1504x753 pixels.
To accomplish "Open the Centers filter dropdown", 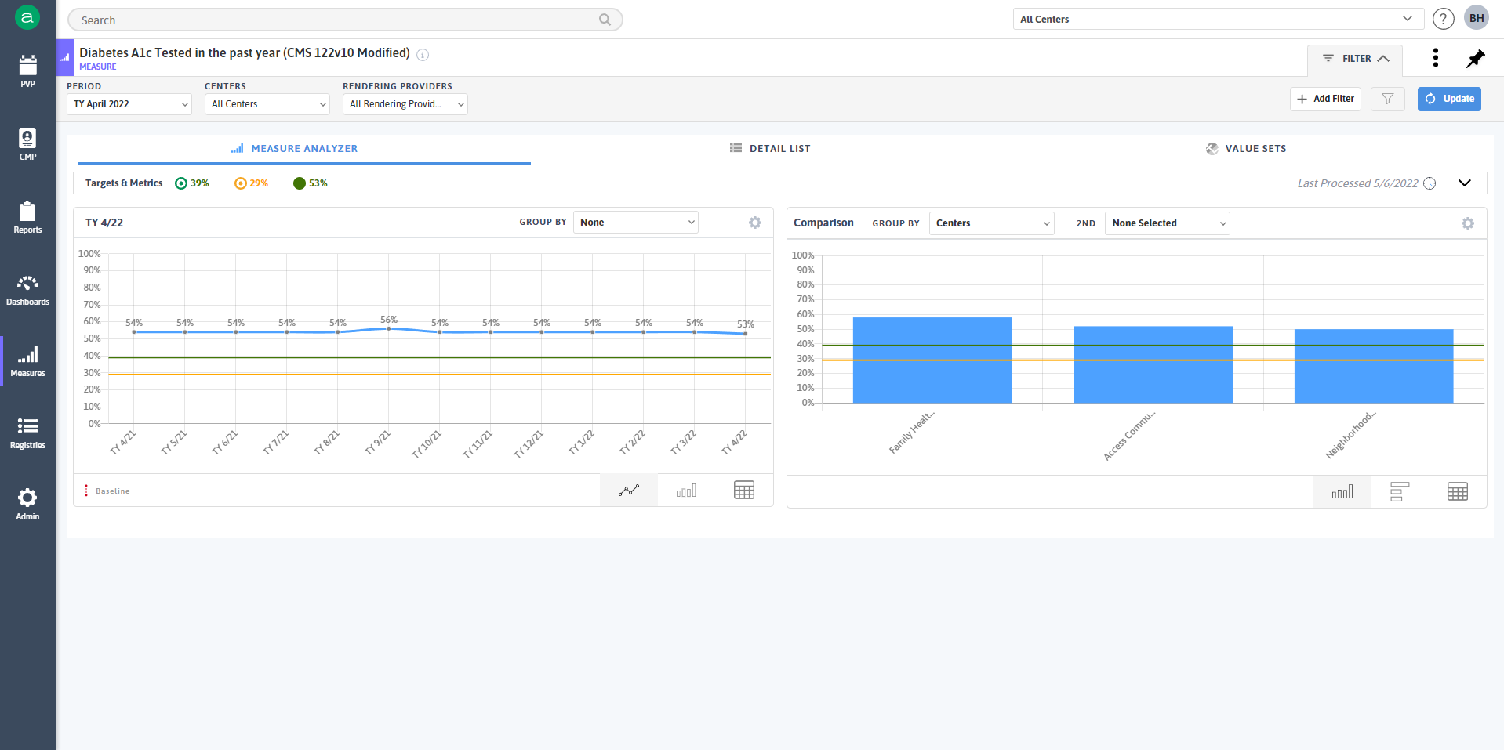I will click(x=267, y=104).
